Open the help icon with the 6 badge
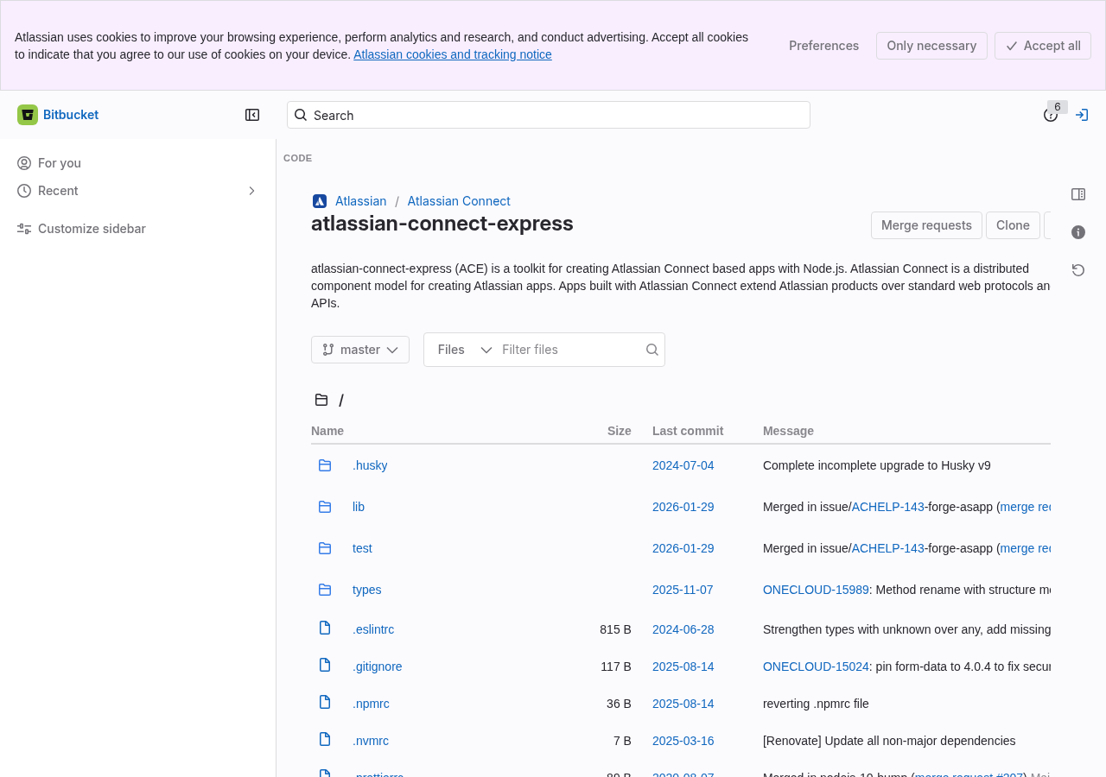The height and width of the screenshot is (777, 1106). [x=1051, y=115]
